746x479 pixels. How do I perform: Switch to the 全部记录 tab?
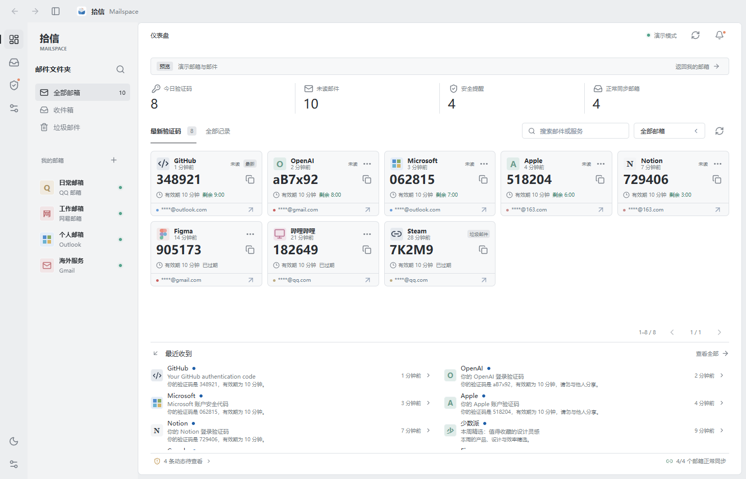coord(218,131)
